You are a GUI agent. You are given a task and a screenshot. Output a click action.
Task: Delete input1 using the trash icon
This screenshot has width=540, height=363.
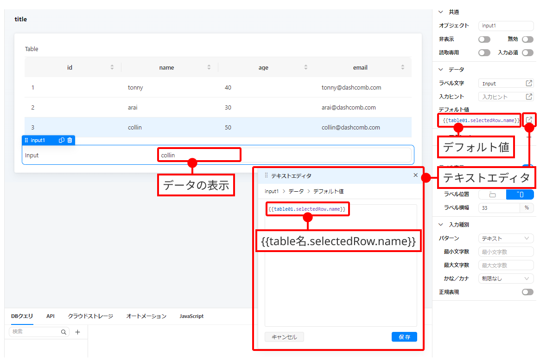[70, 140]
